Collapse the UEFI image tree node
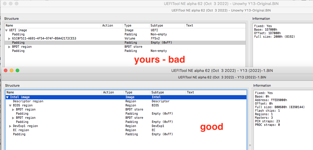 (x=7, y=30)
